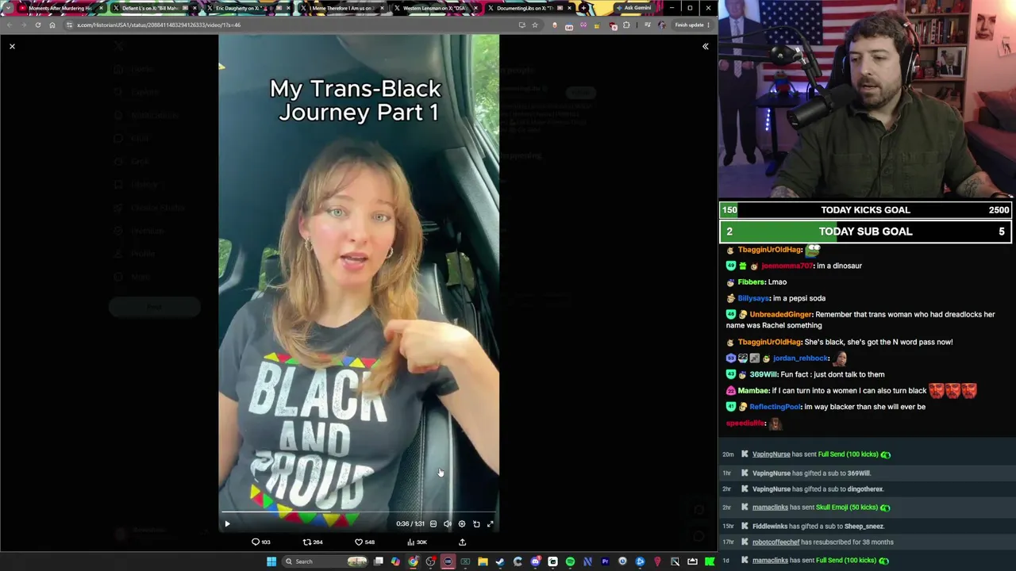Click the streamer webcam feed
Screen dimensions: 1016x571
(x=867, y=99)
